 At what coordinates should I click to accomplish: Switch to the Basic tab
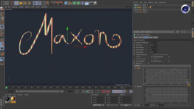(136, 38)
